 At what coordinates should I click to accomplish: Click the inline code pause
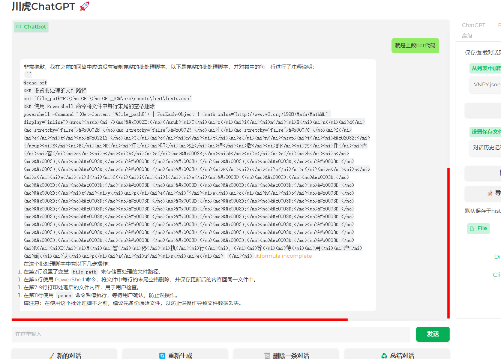click(64, 296)
